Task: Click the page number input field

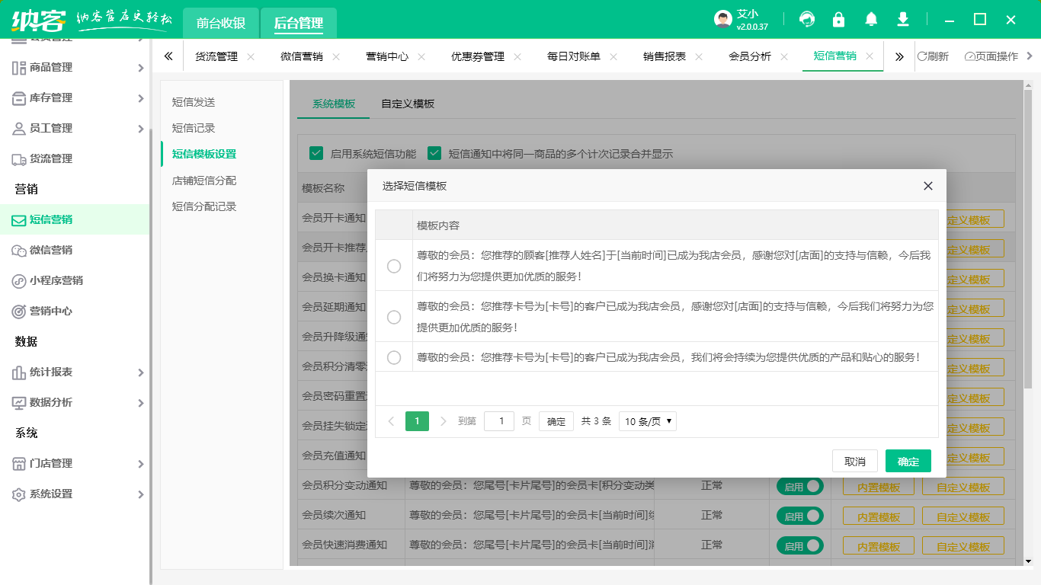Action: click(499, 420)
